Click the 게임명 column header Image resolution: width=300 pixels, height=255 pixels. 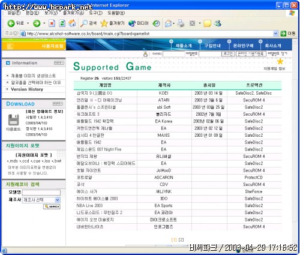(x=105, y=85)
